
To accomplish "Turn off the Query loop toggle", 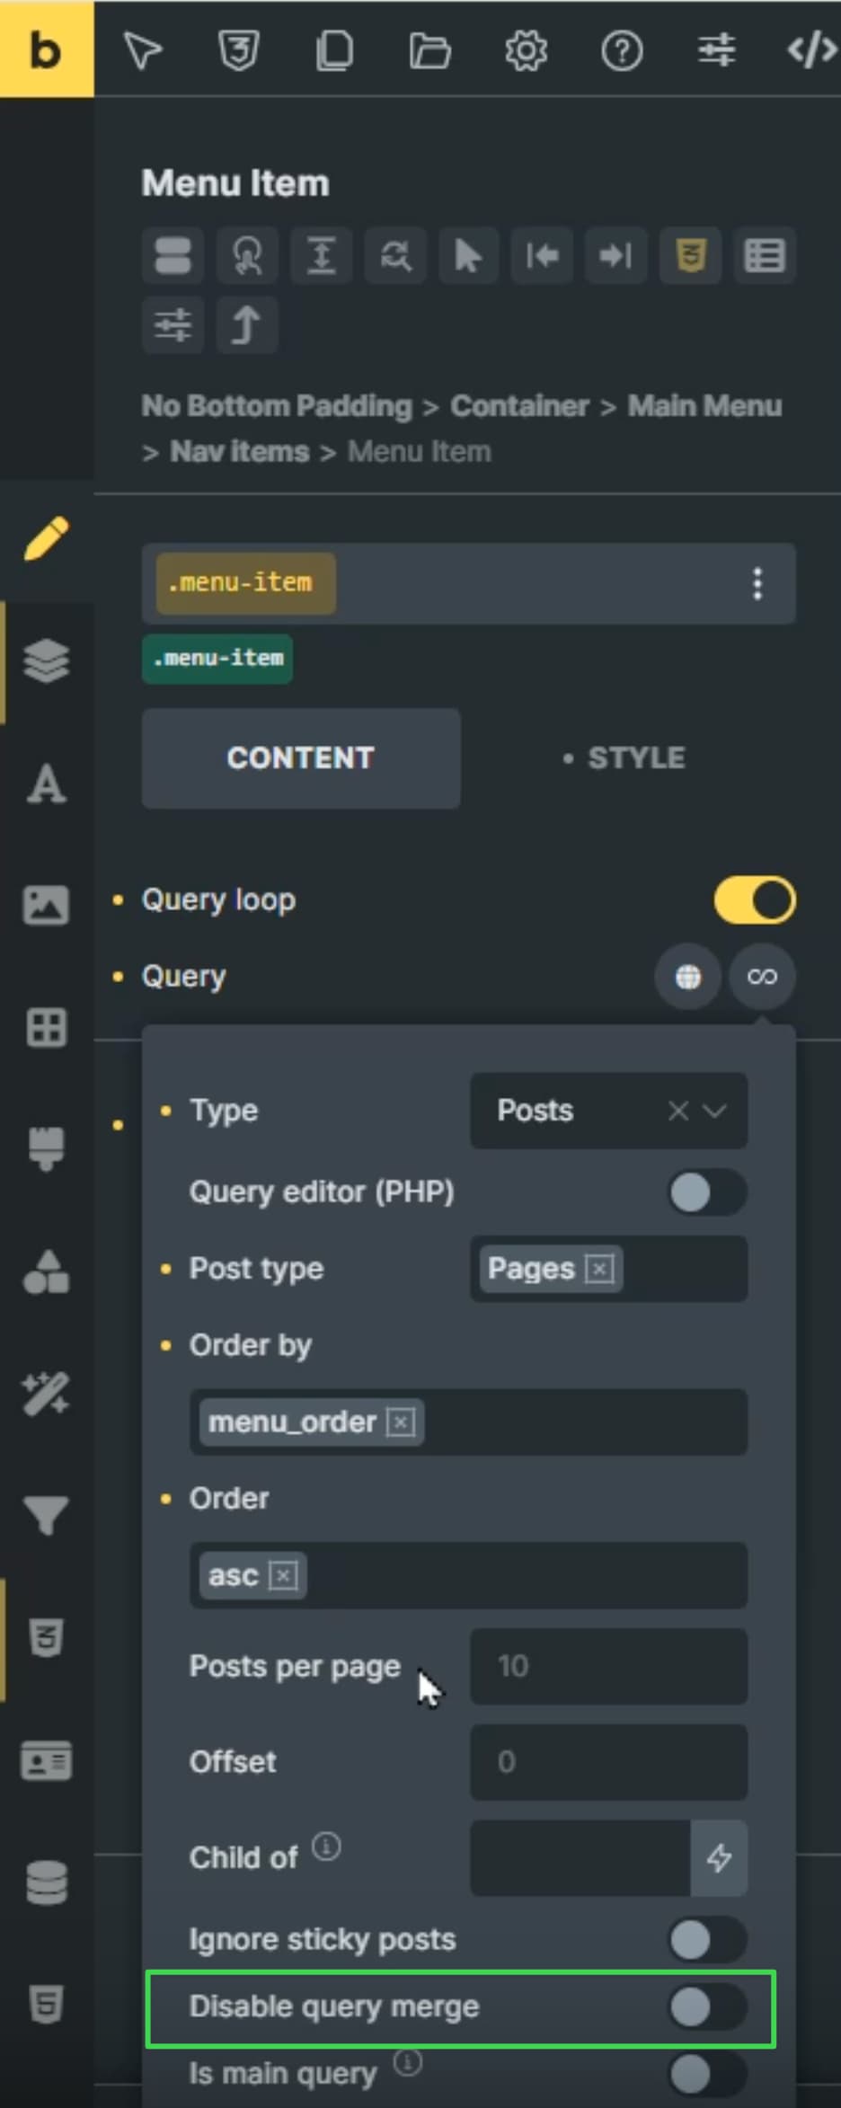I will point(755,900).
